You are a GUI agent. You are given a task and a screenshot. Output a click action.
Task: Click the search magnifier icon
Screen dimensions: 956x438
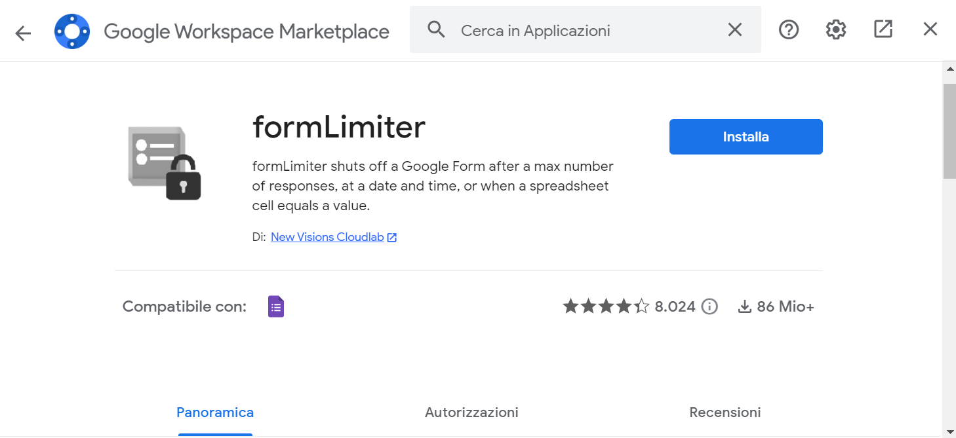(x=436, y=29)
